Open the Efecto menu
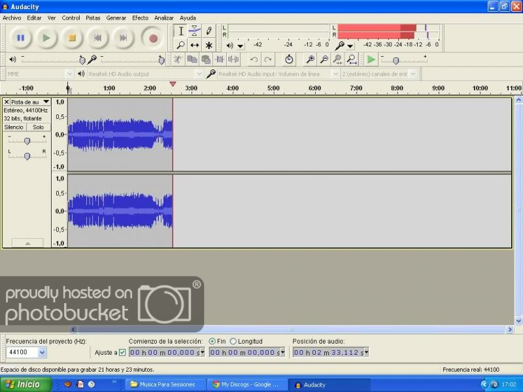The image size is (523, 392). (x=140, y=18)
